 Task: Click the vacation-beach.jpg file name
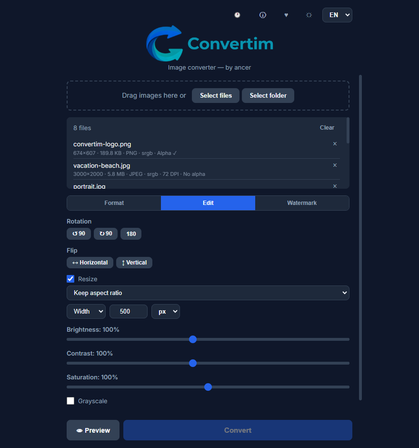pos(101,166)
